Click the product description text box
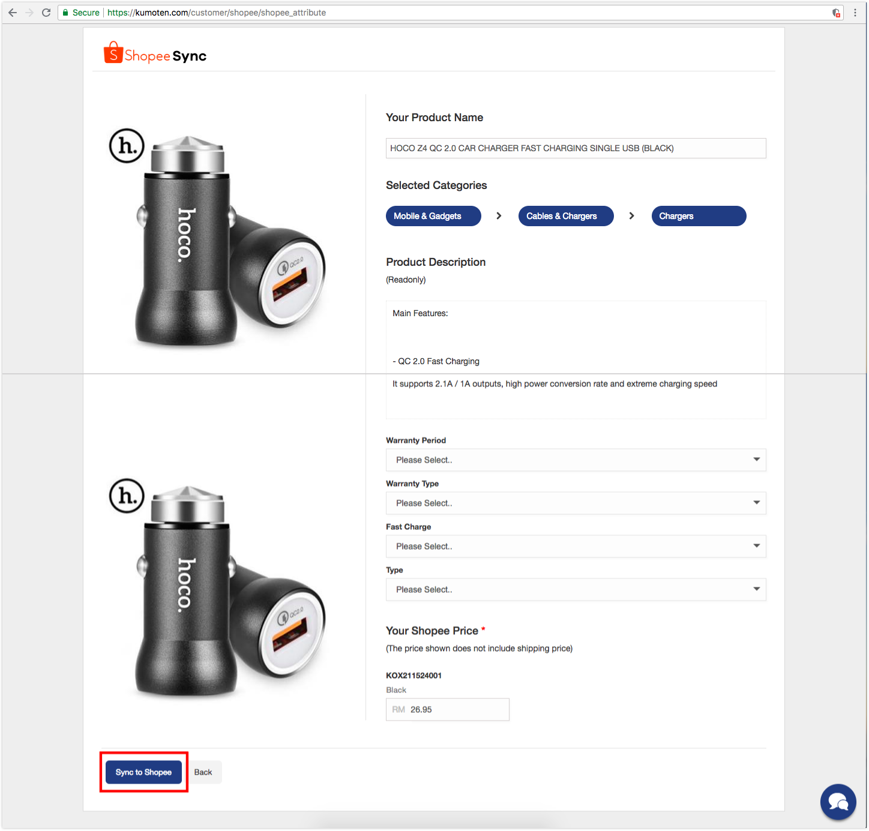Screen dimensions: 869x831 click(576, 359)
